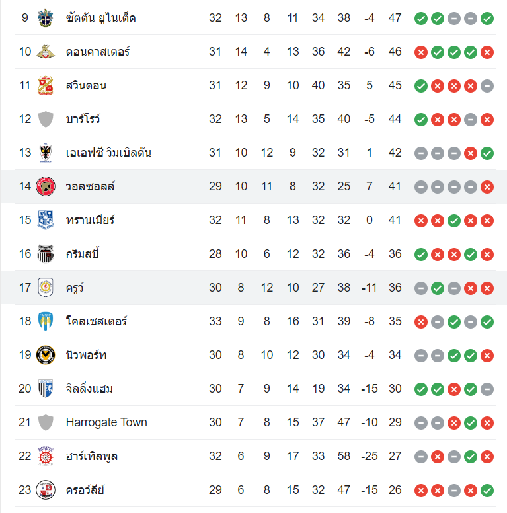Click the Grimsby club crest icon

46,254
